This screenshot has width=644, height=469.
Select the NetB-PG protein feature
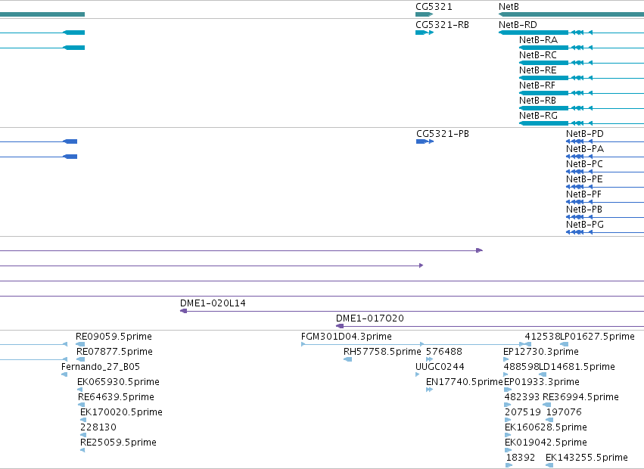[x=605, y=232]
